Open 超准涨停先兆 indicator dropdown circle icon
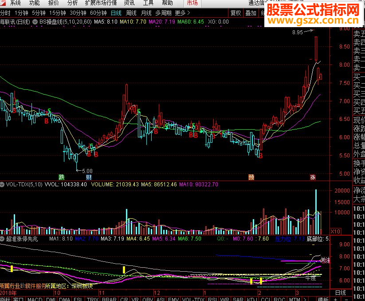The image size is (365, 301). 2,239
